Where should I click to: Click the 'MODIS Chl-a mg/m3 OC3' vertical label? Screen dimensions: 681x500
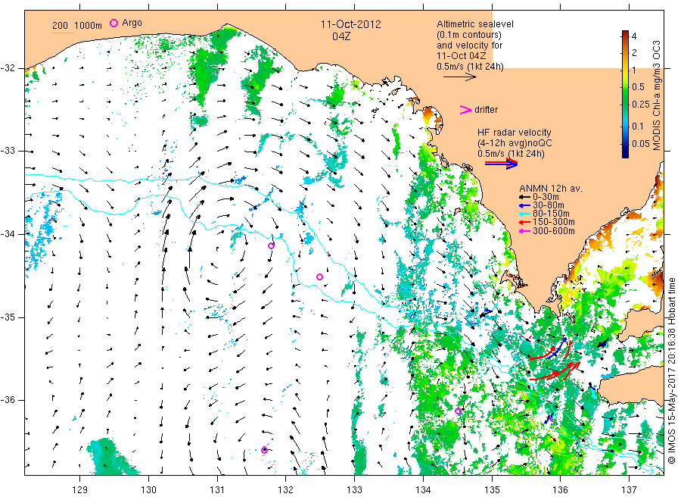[x=657, y=95]
